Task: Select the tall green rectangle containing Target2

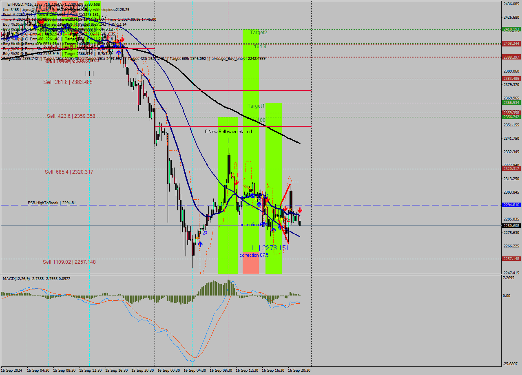Action: coord(251,141)
